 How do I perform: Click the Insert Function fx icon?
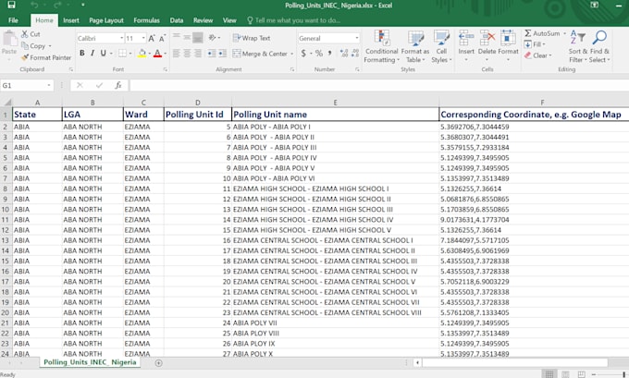click(118, 85)
